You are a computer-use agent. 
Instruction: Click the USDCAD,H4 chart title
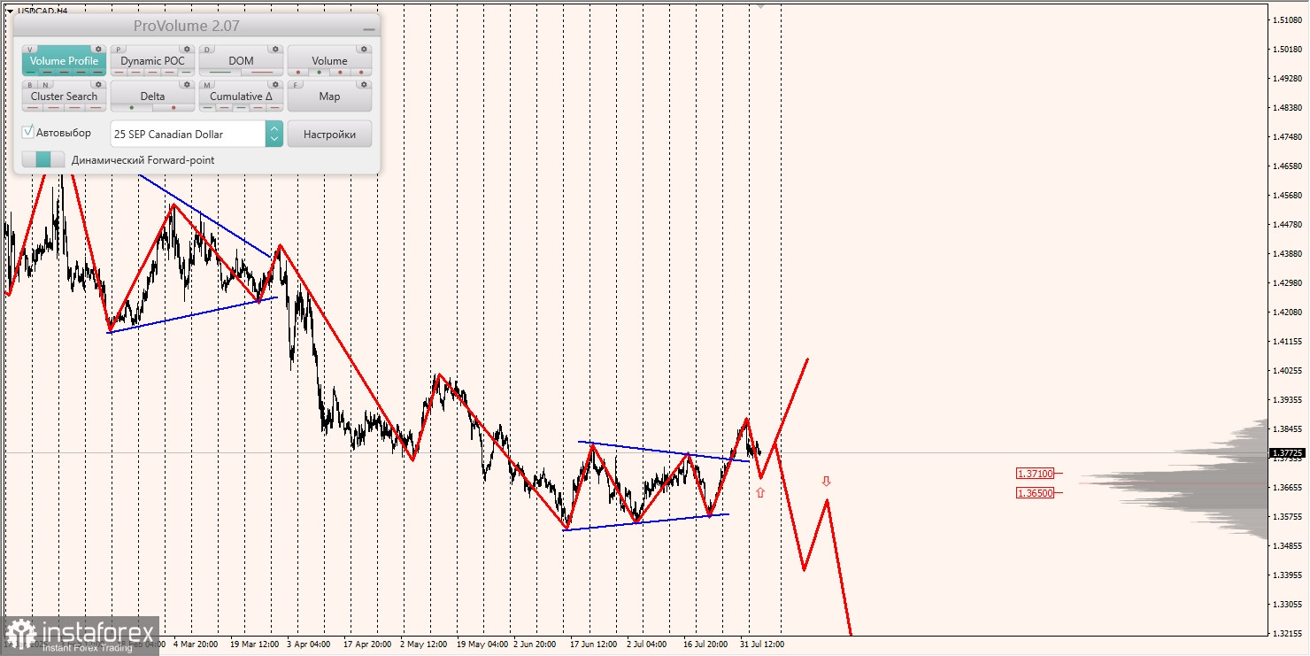coord(42,11)
